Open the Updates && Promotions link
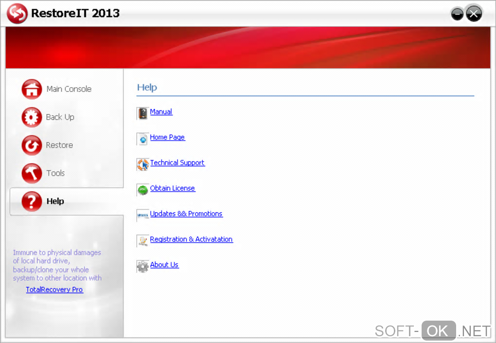The width and height of the screenshot is (496, 343). point(186,214)
